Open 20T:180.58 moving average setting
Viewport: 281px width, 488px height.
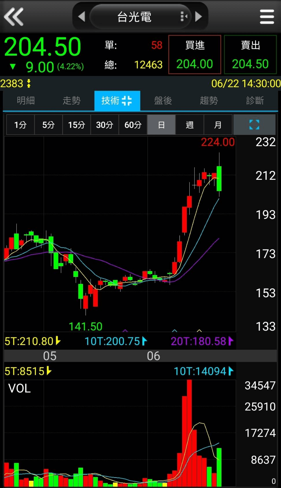[x=230, y=341]
